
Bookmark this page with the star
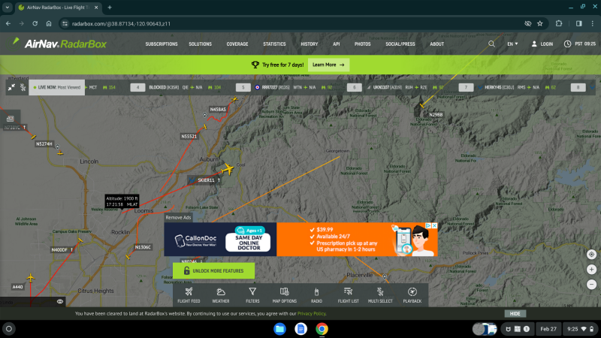point(540,24)
